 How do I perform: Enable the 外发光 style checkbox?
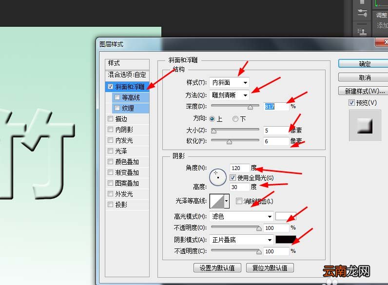110,194
